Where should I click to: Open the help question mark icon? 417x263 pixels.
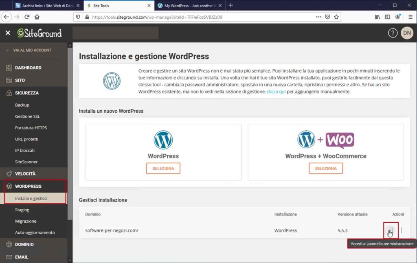[x=393, y=33]
